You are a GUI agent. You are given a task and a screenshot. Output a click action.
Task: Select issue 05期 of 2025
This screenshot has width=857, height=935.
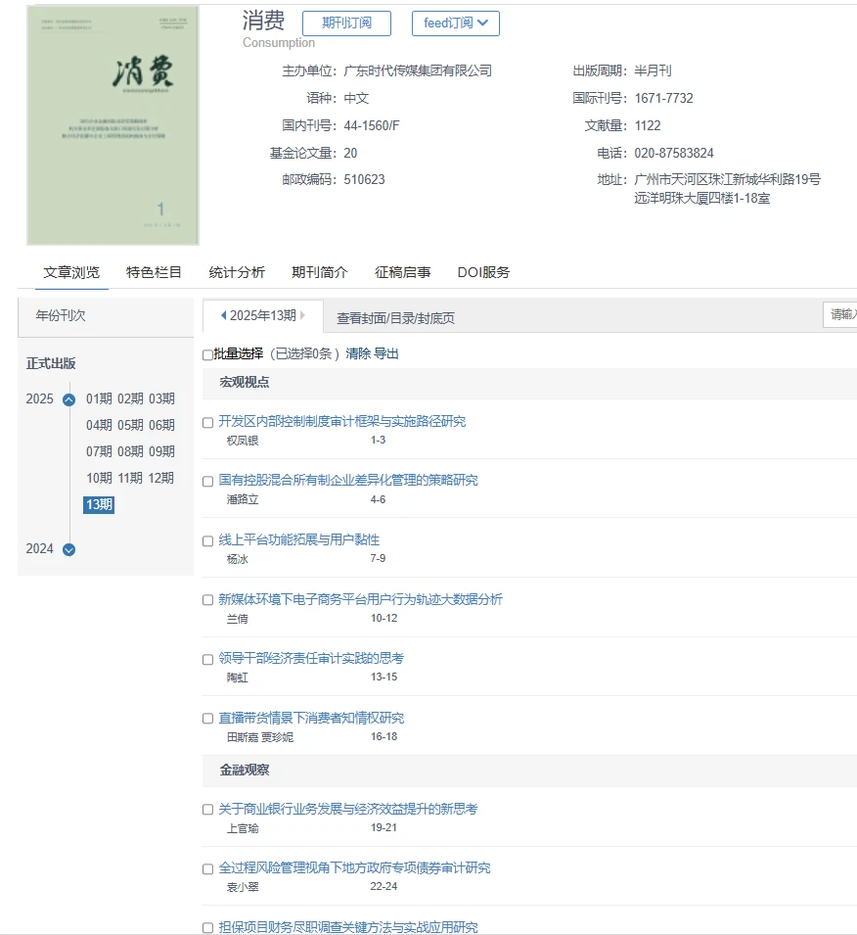pos(130,425)
